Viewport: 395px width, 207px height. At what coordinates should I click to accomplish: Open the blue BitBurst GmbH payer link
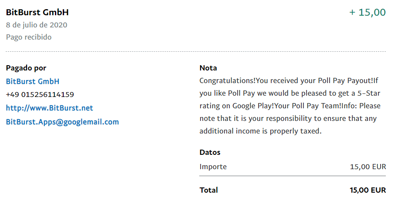(x=33, y=81)
